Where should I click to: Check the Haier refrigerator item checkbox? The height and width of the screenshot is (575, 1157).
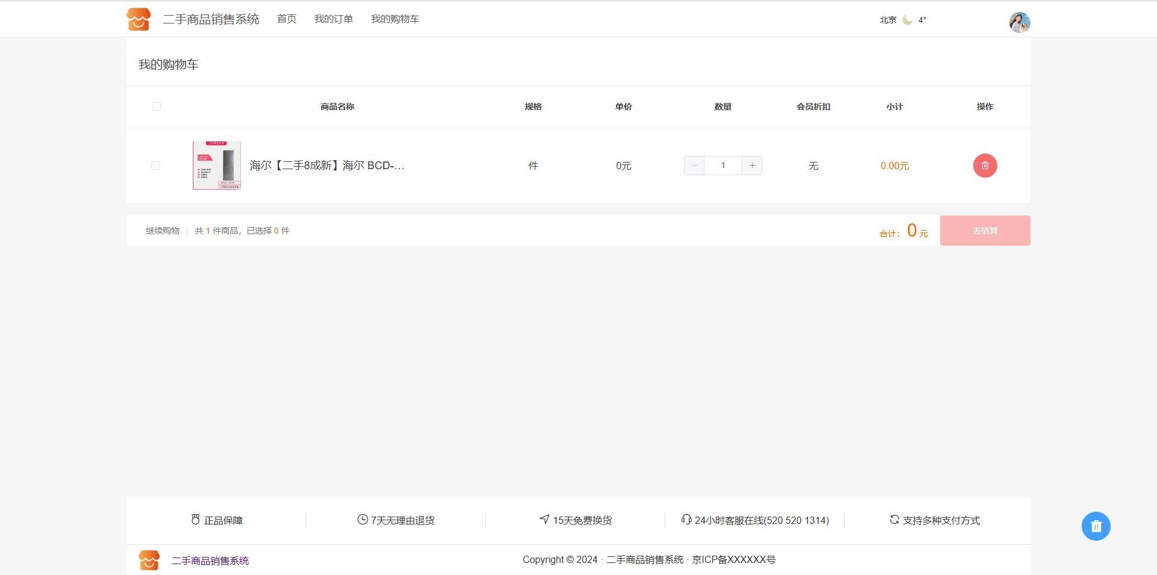click(x=155, y=166)
